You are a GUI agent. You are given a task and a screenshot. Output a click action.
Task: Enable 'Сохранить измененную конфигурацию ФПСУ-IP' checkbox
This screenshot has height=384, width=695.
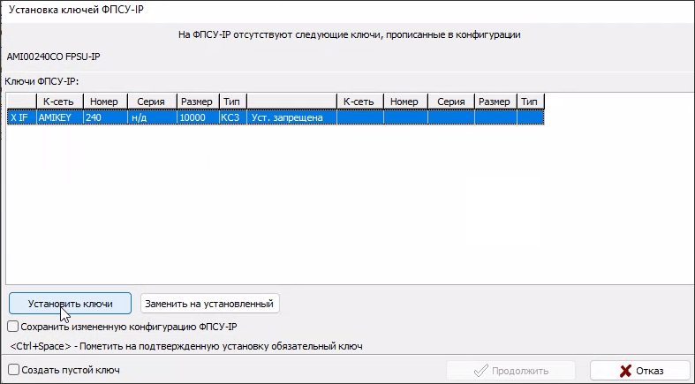click(13, 327)
